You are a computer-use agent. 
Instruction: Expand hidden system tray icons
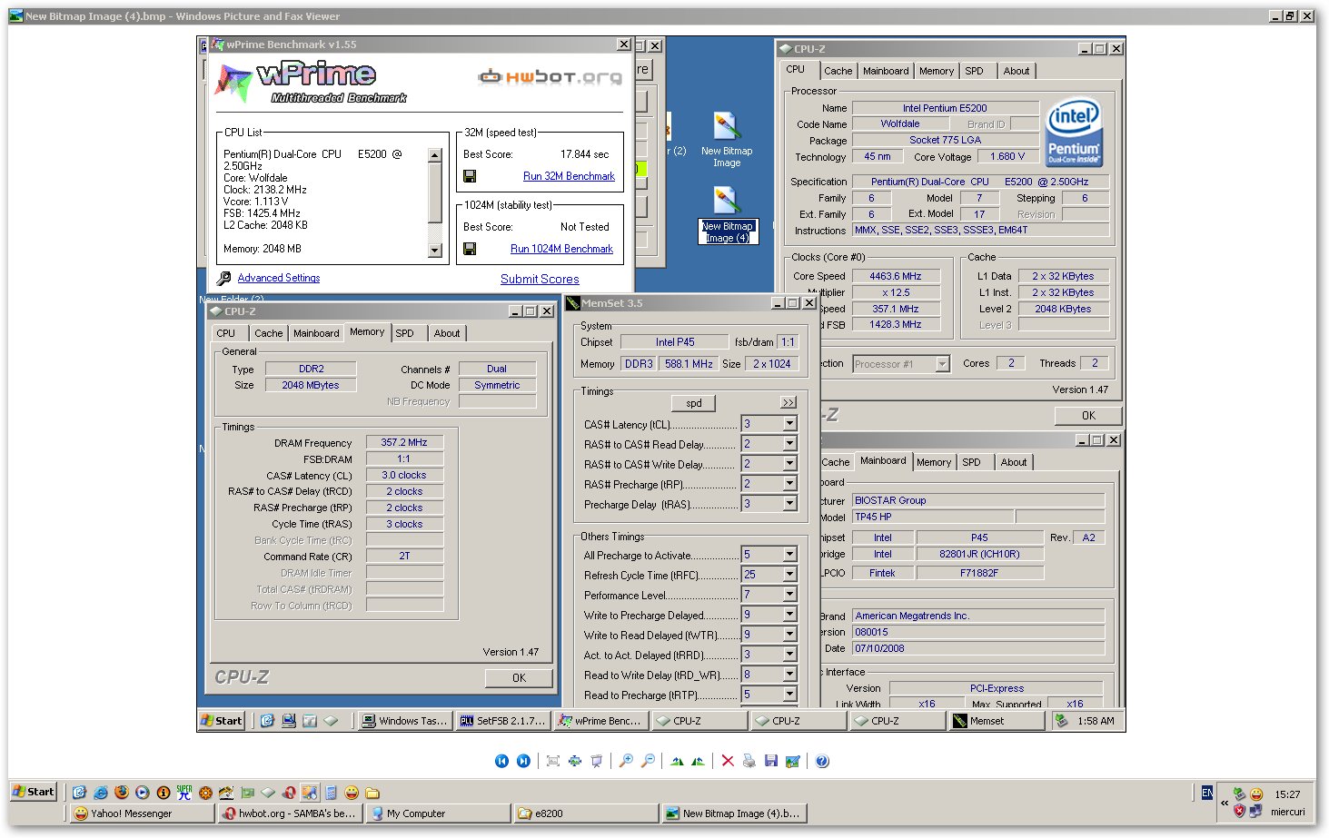pos(1224,803)
